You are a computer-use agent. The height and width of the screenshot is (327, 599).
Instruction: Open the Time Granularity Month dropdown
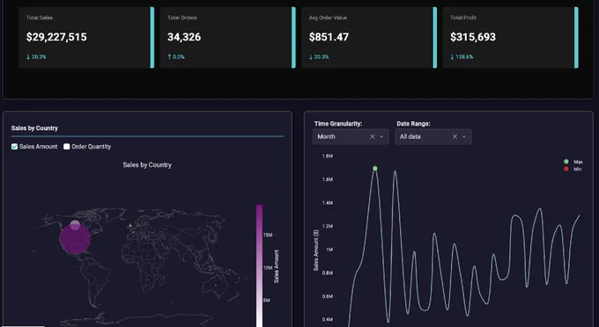pos(351,137)
